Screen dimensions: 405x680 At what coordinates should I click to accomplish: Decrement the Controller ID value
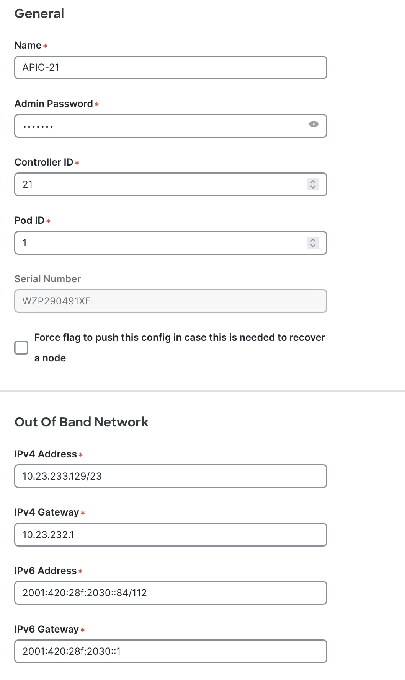coord(313,187)
